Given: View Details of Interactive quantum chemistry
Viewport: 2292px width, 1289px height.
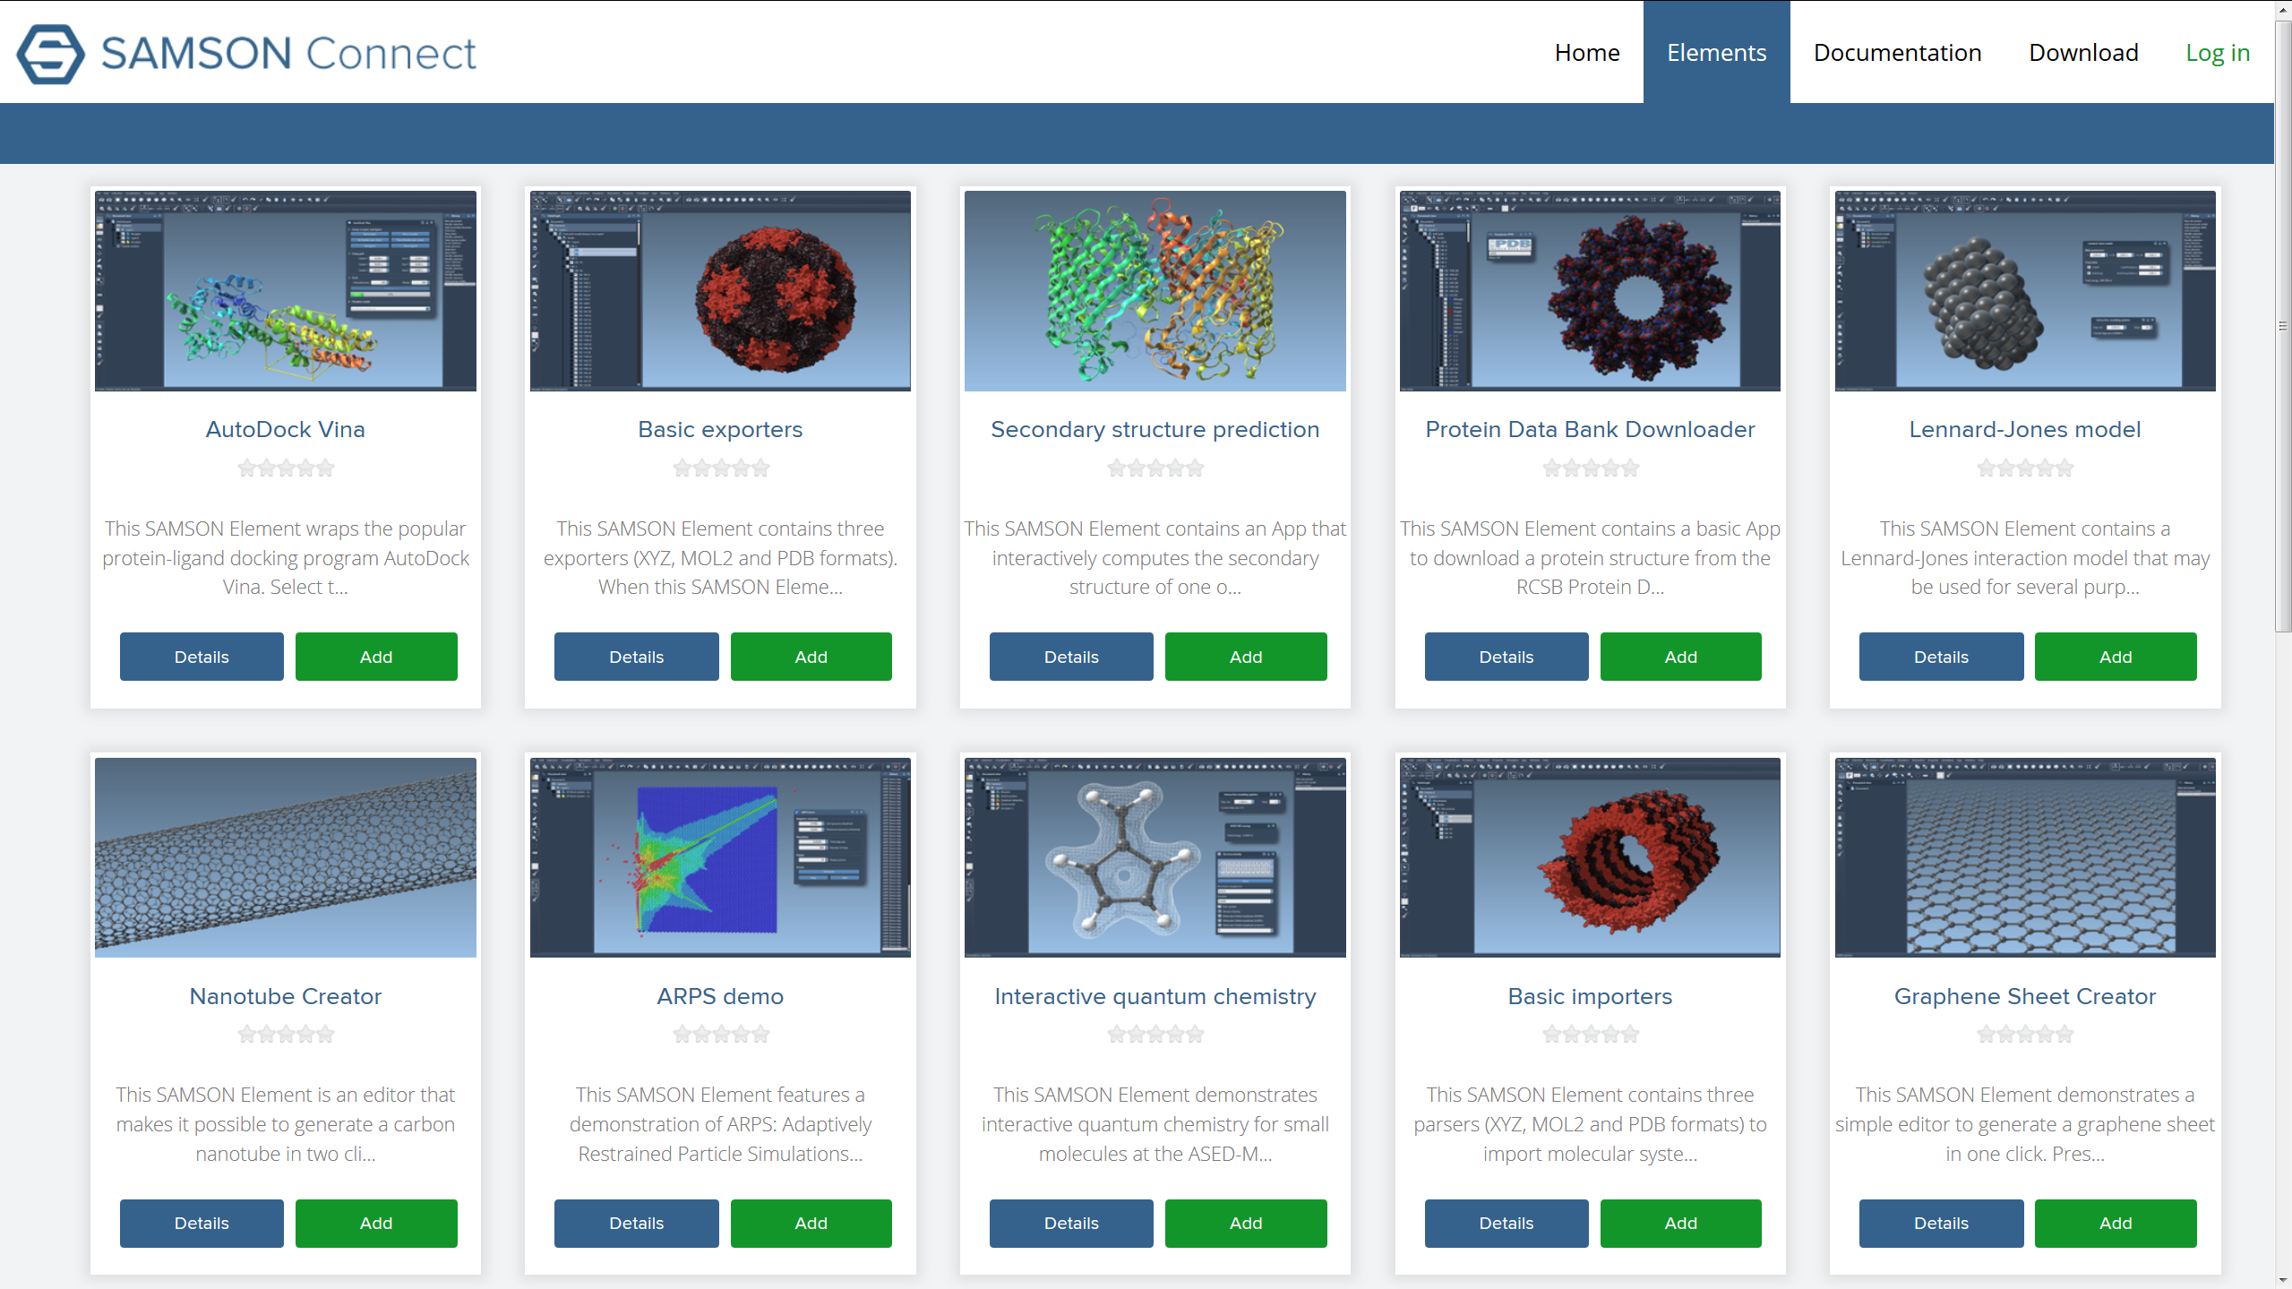Looking at the screenshot, I should [1070, 1223].
